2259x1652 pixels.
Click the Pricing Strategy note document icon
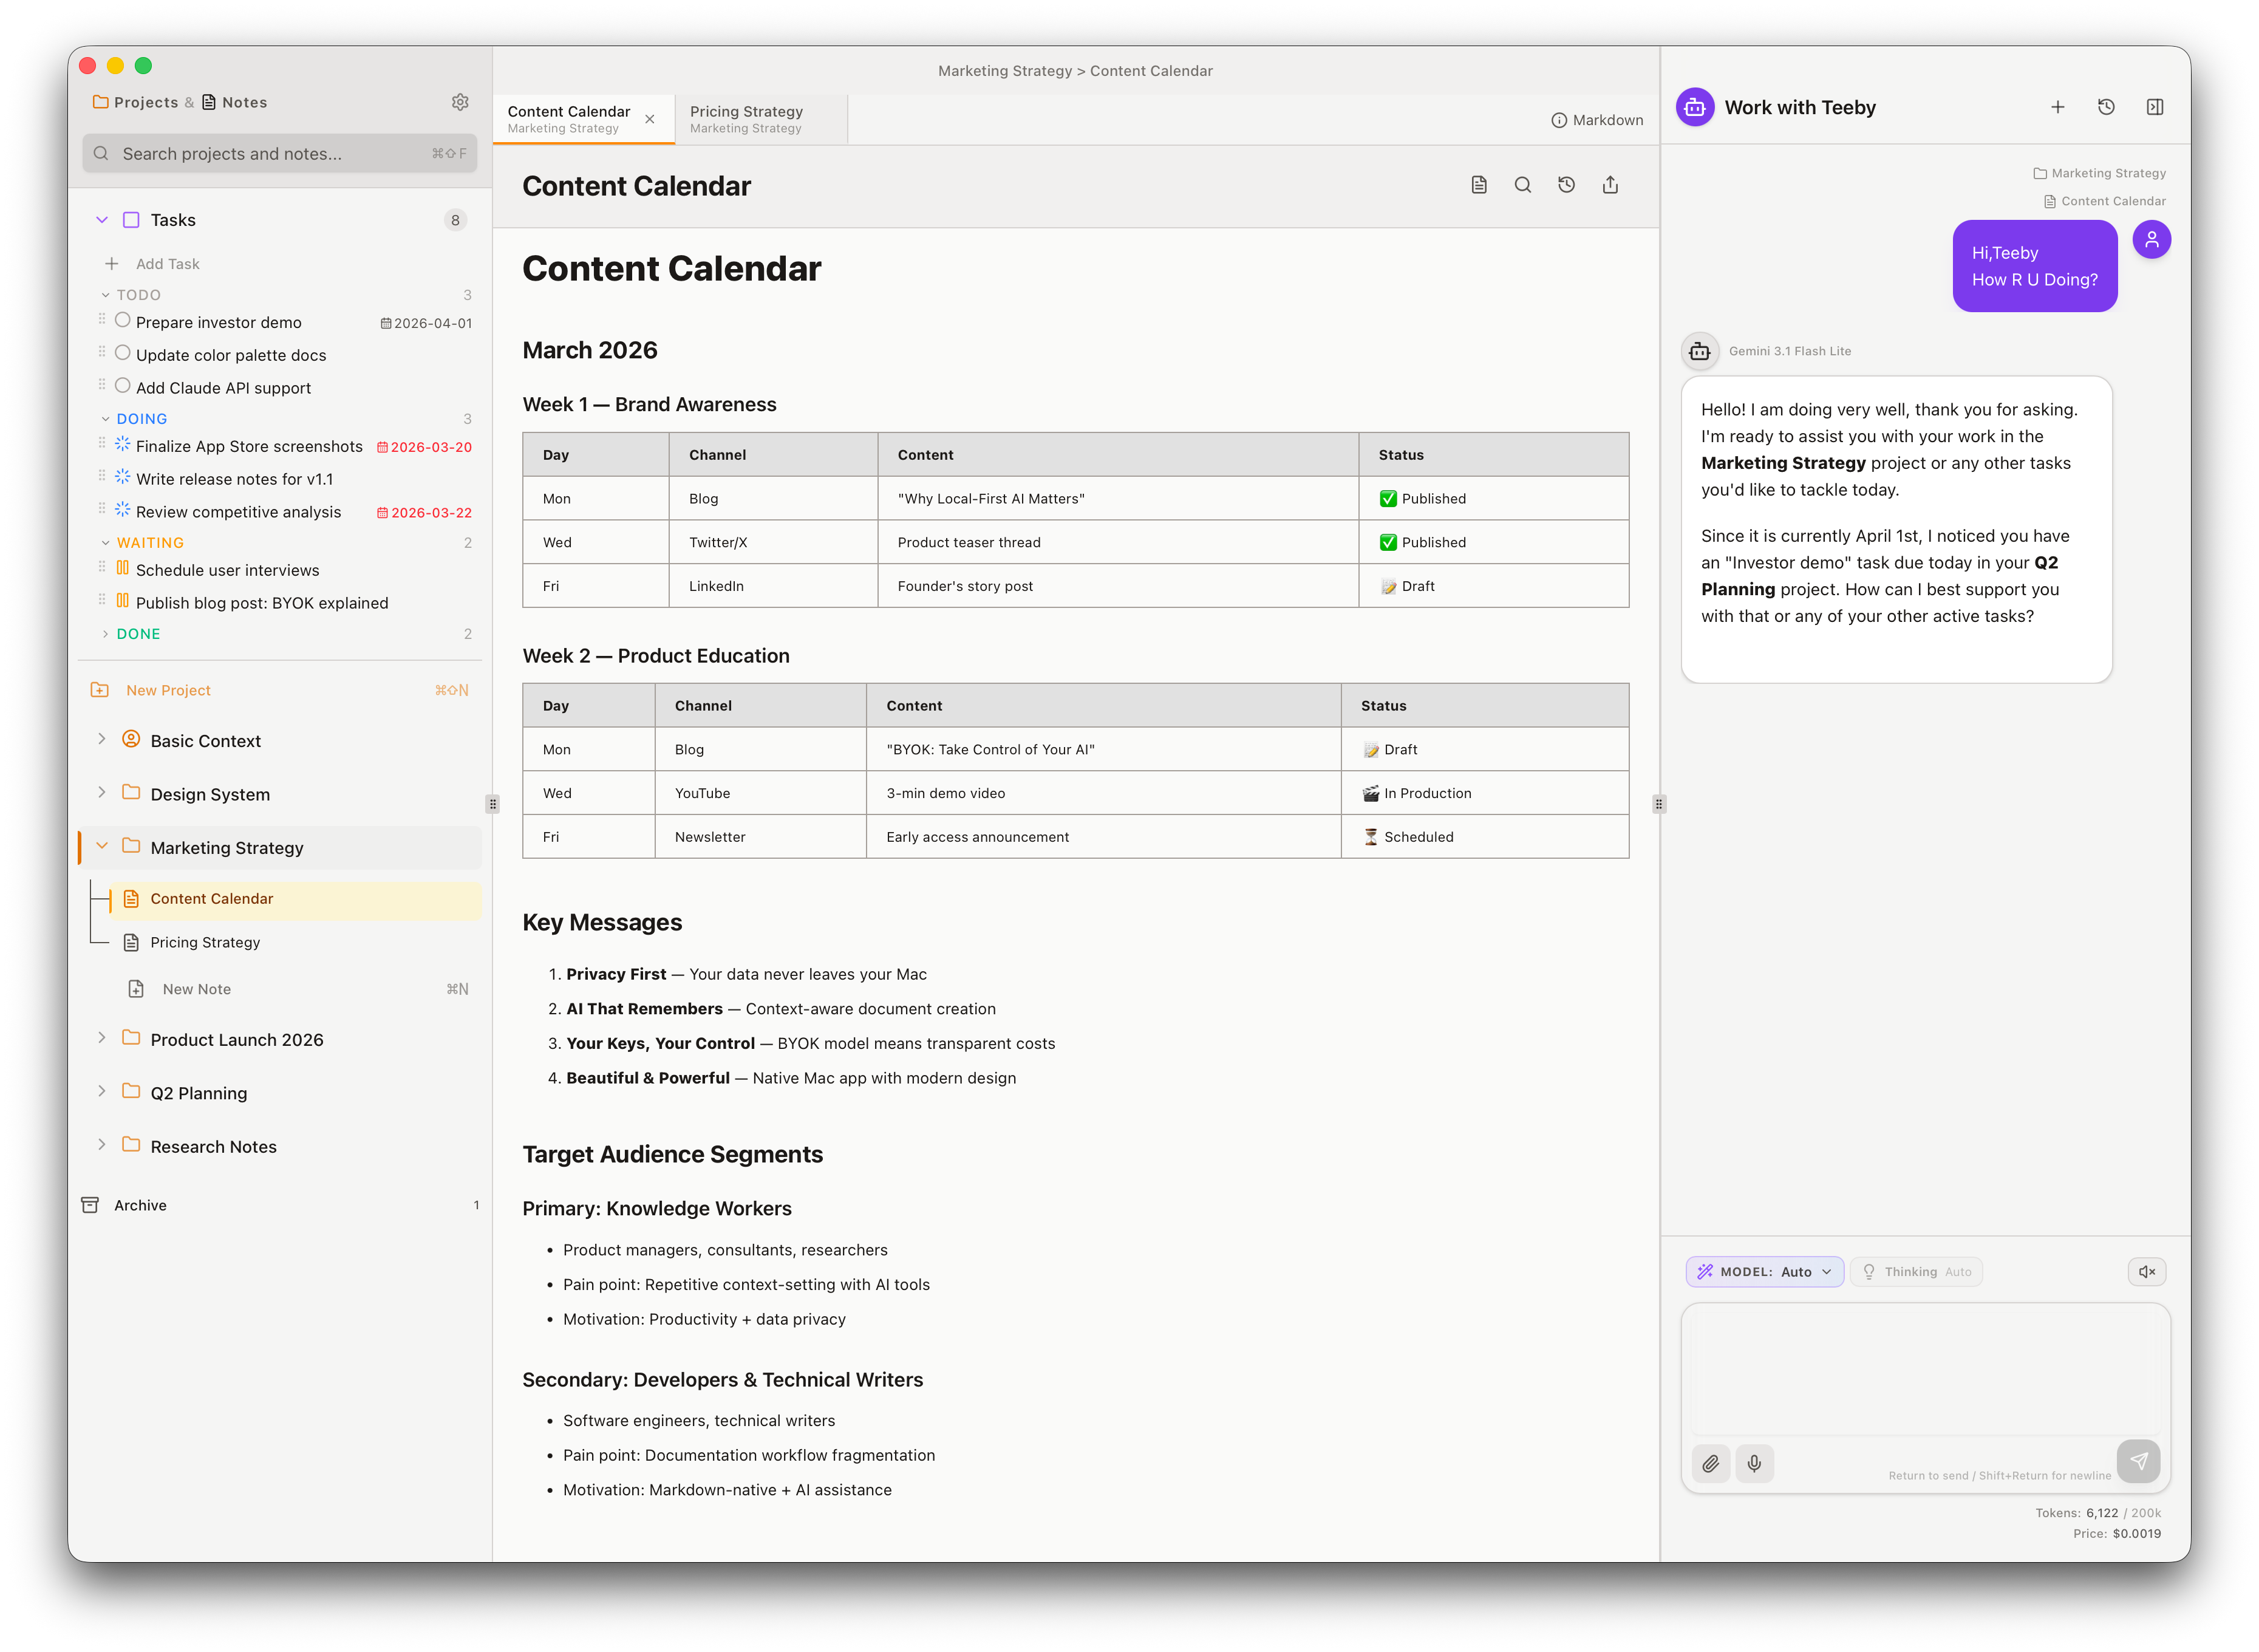coord(131,942)
